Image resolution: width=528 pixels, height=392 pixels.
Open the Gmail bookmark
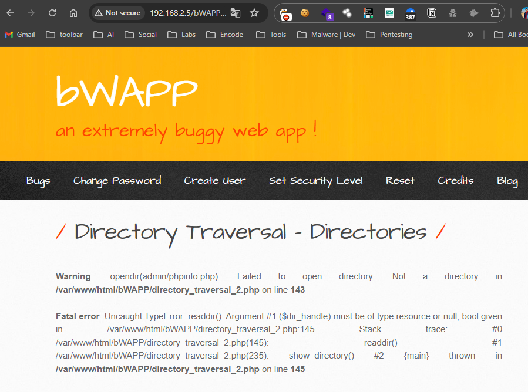click(20, 35)
